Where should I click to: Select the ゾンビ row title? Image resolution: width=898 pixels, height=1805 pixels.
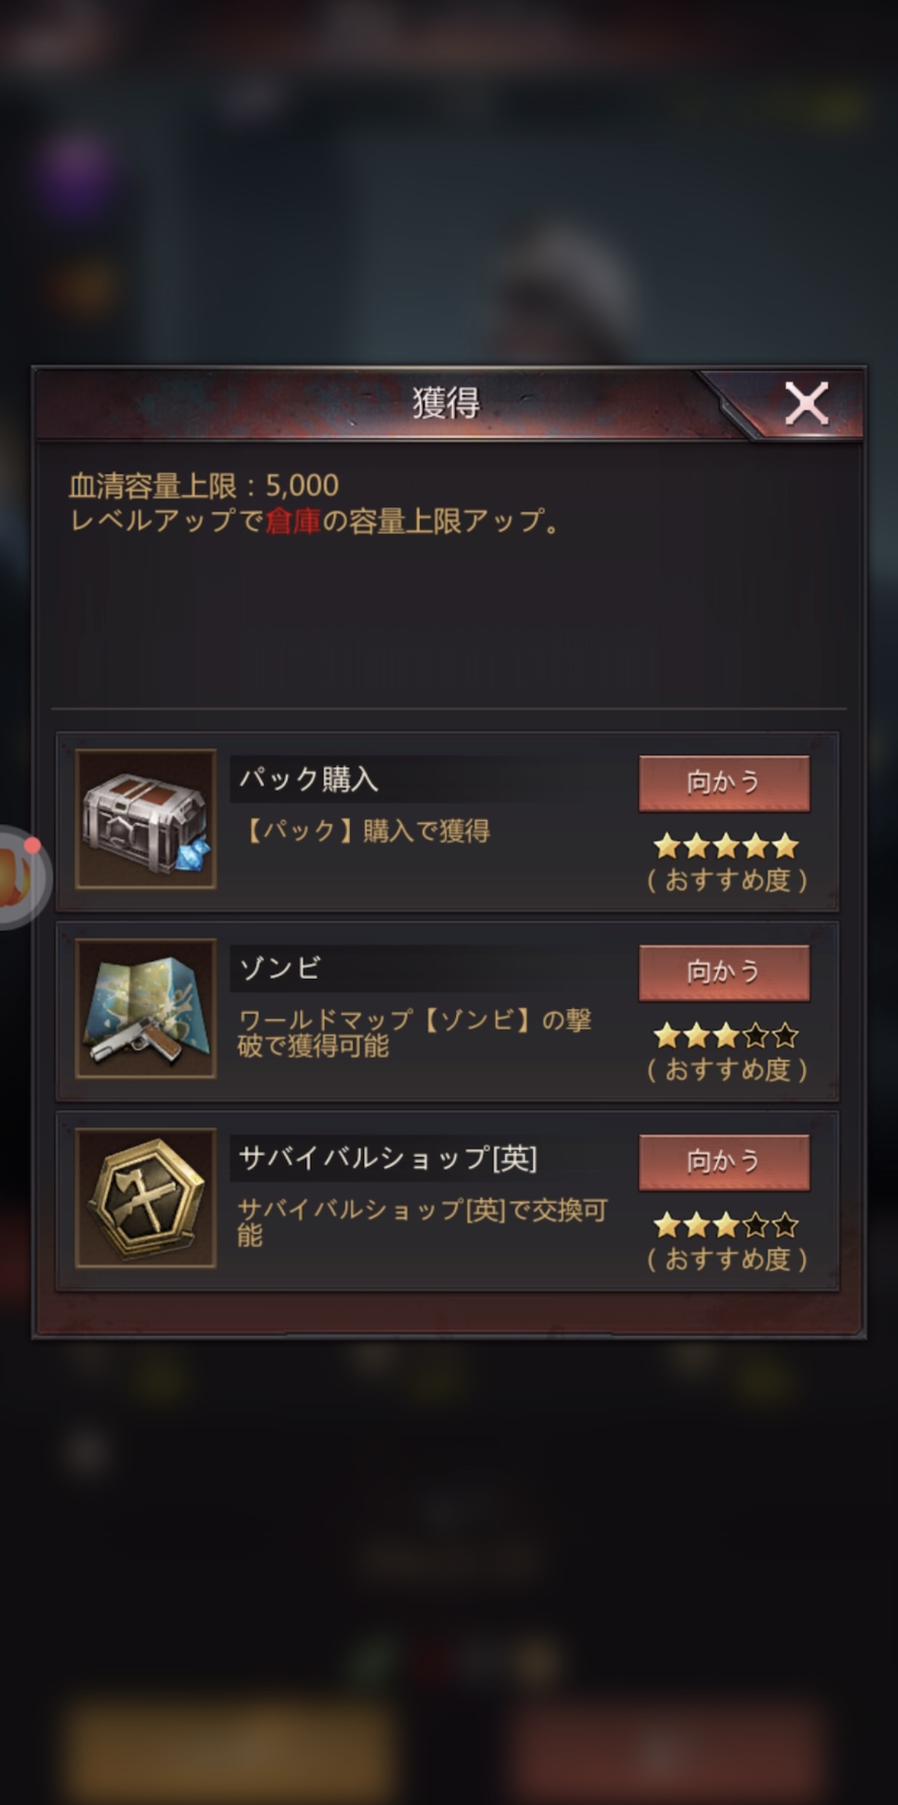(x=279, y=969)
